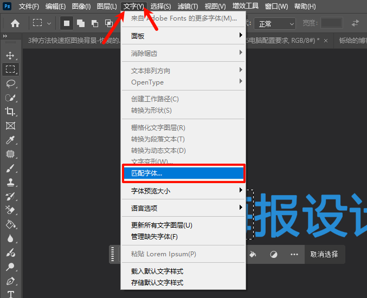
Task: Go to the Home screen icon
Action: (x=15, y=23)
